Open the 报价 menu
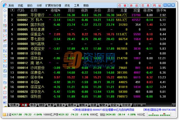 30,6
